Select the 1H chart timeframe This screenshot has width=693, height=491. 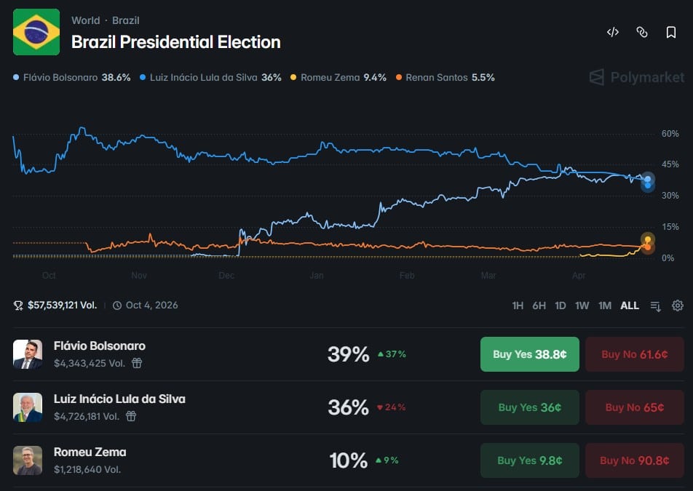tap(518, 306)
